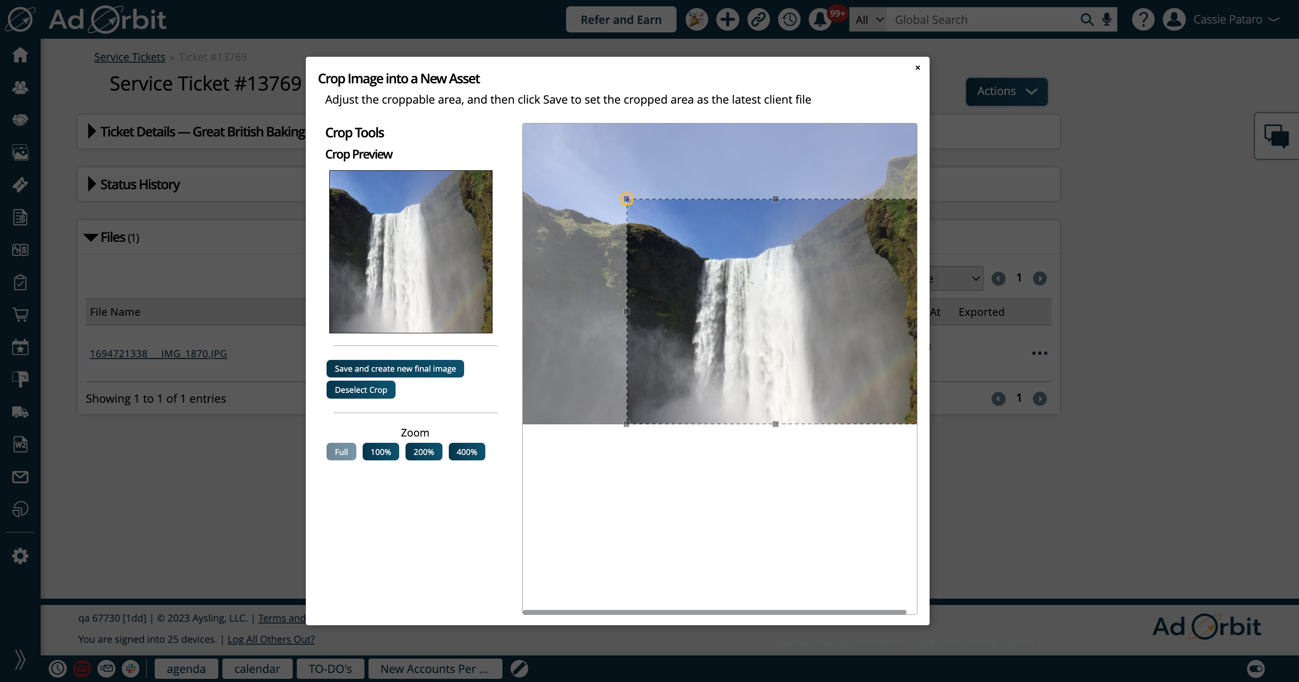Expand the Status History section
This screenshot has height=682, width=1299.
click(92, 184)
